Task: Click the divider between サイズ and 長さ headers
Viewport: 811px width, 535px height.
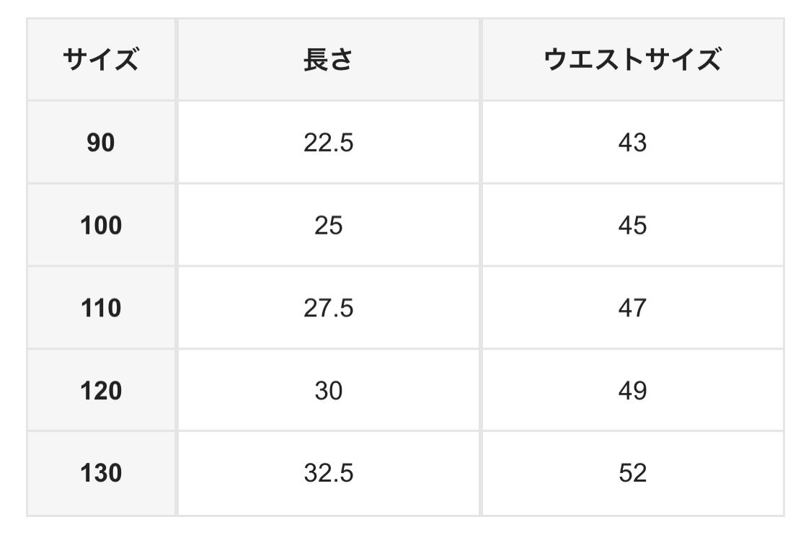Action: [x=177, y=60]
